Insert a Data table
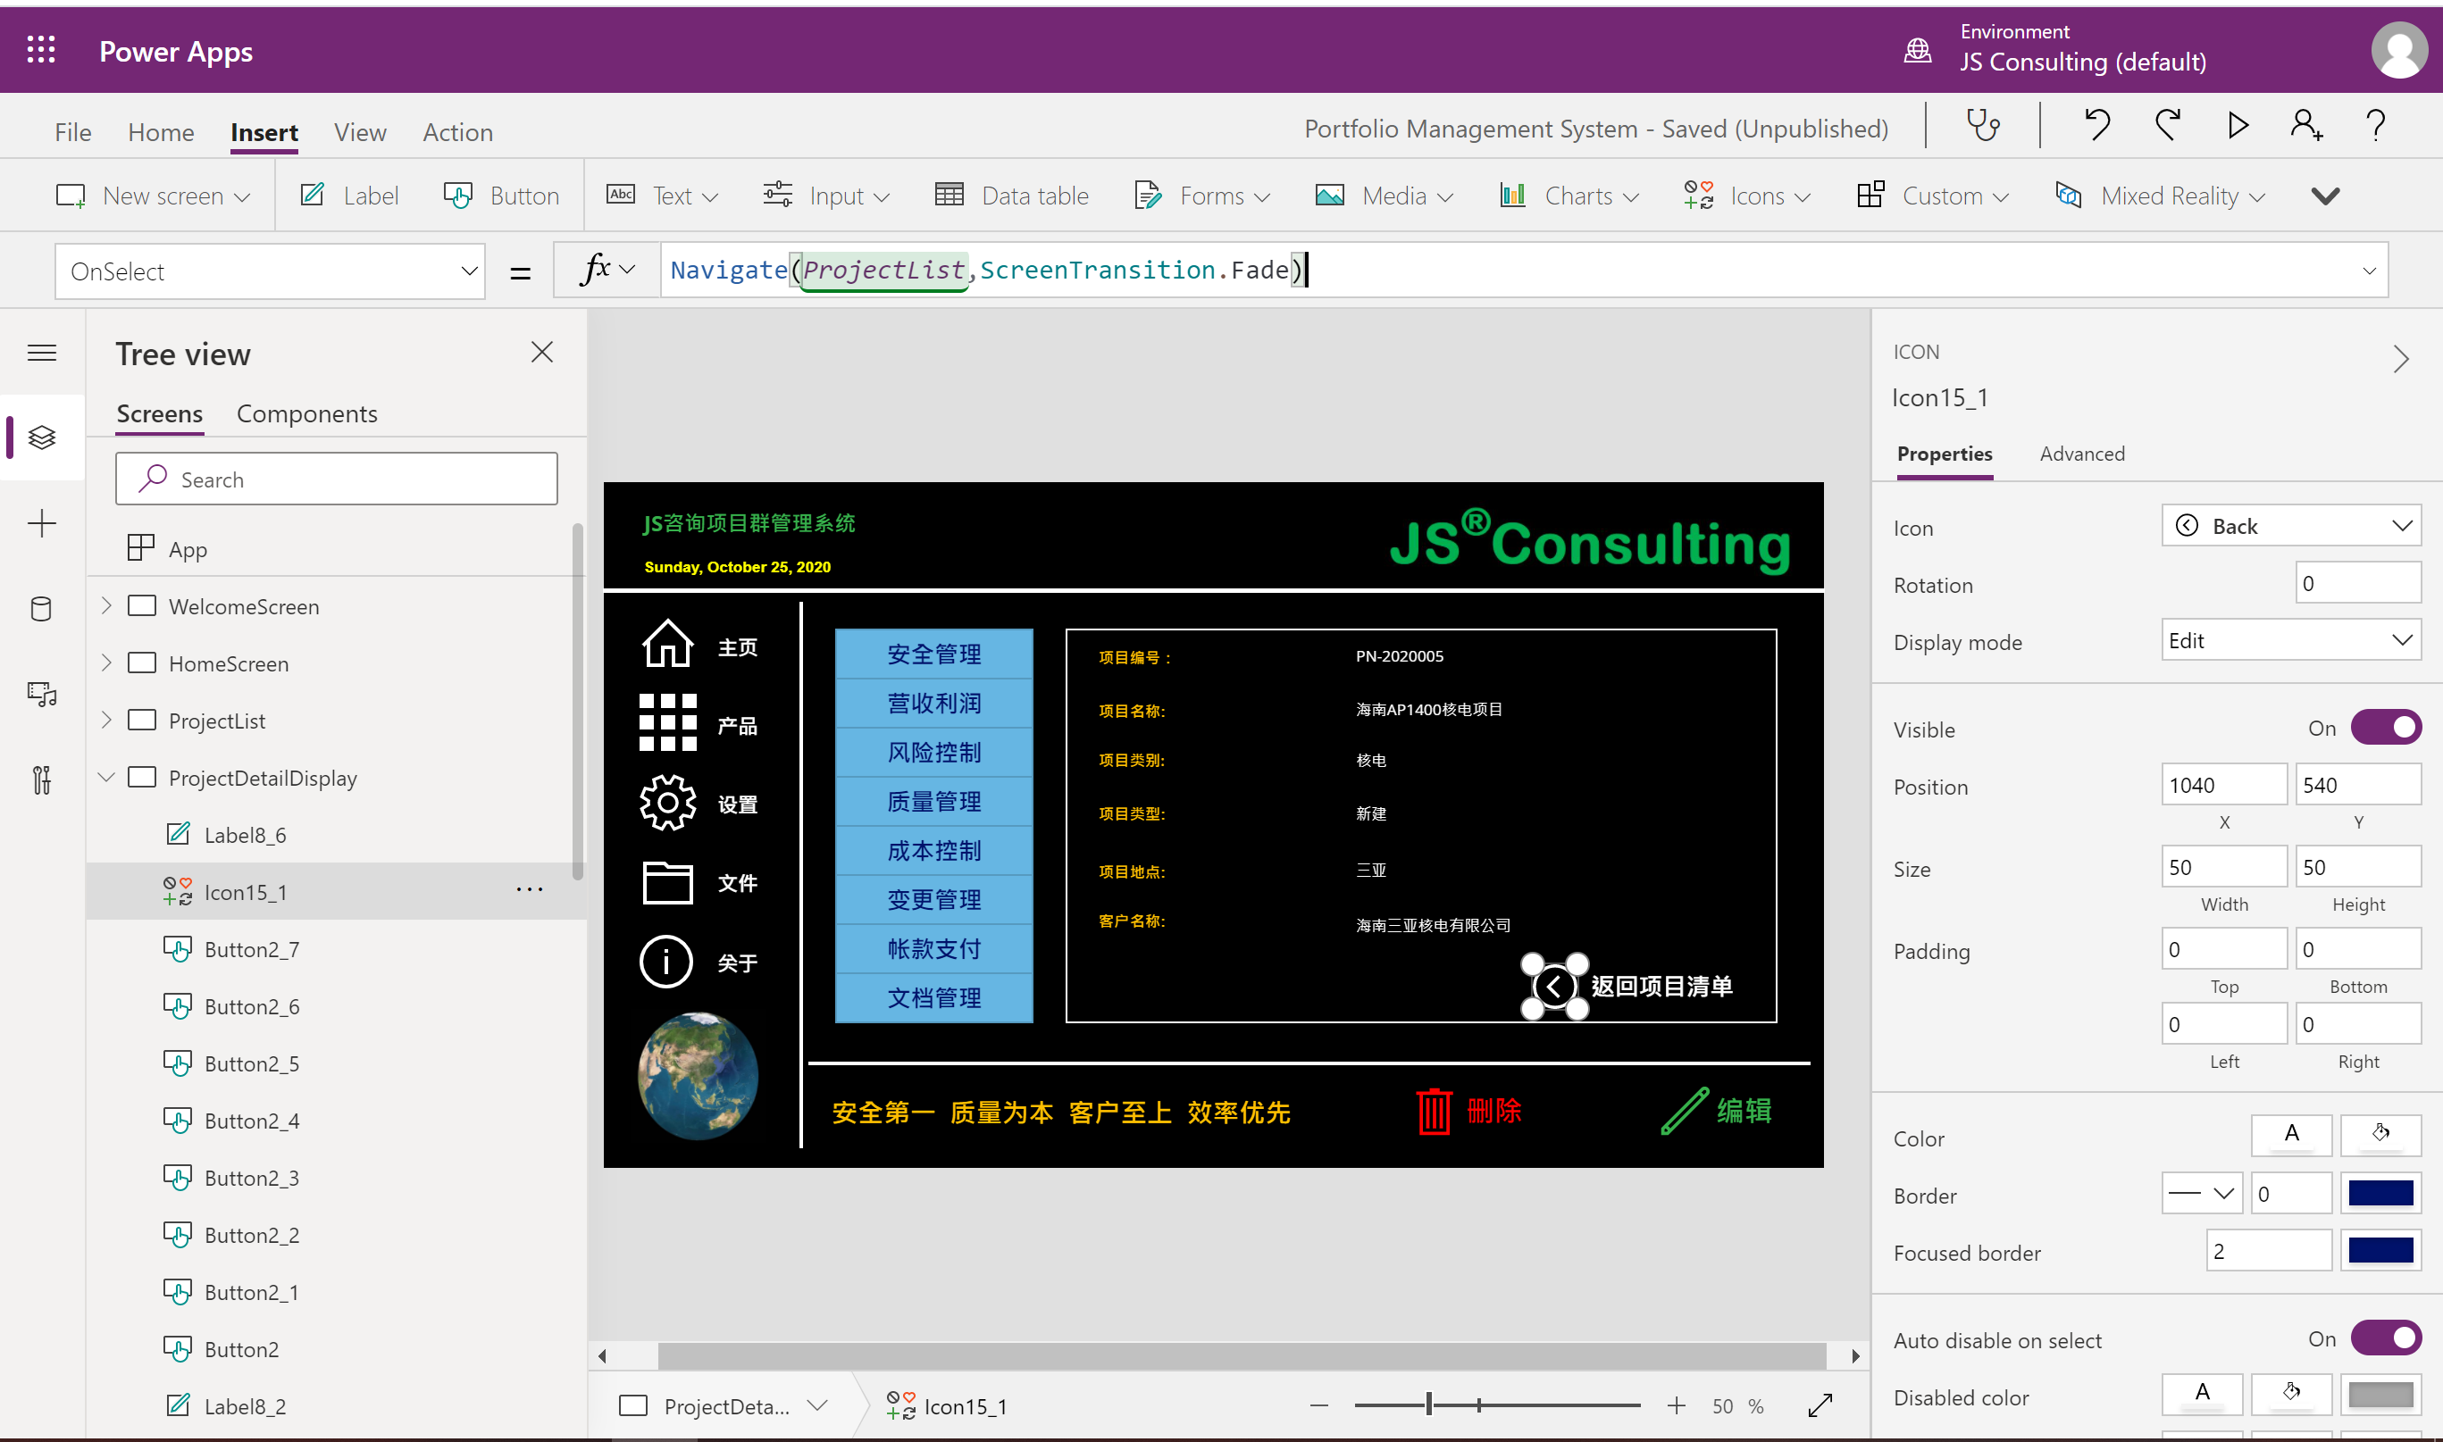The height and width of the screenshot is (1442, 2443). click(x=1012, y=196)
